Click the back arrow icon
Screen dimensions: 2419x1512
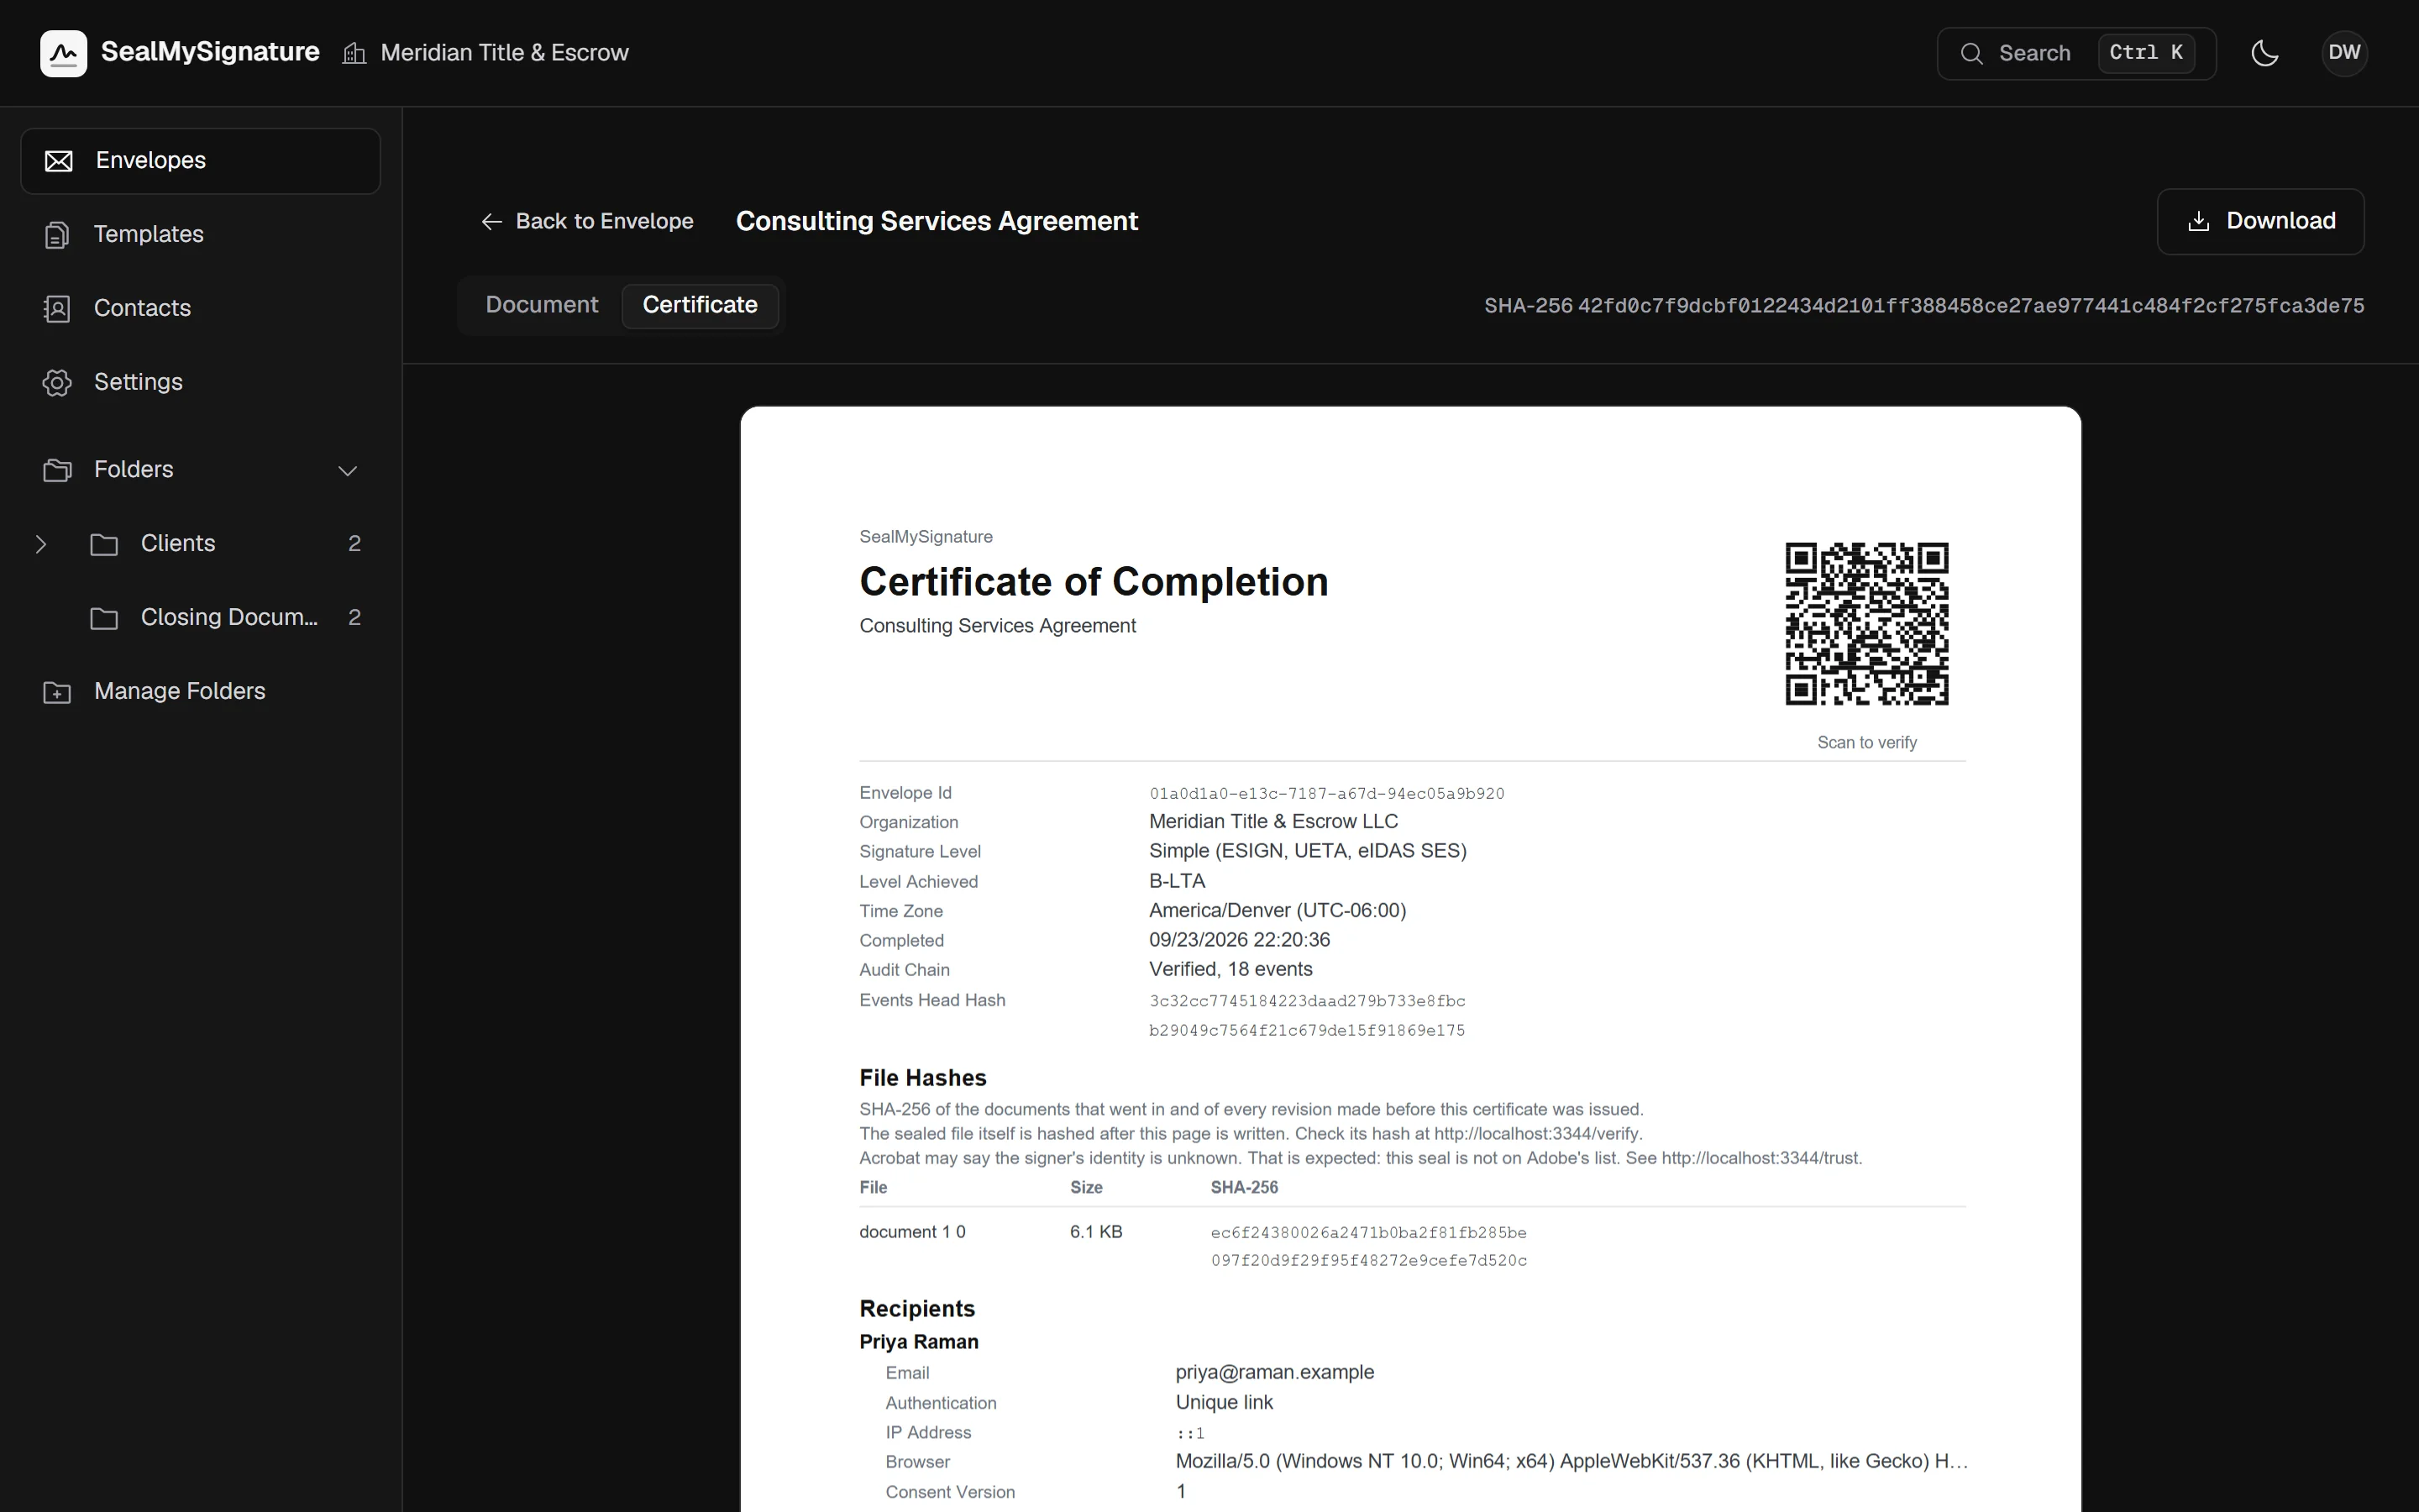pyautogui.click(x=492, y=221)
